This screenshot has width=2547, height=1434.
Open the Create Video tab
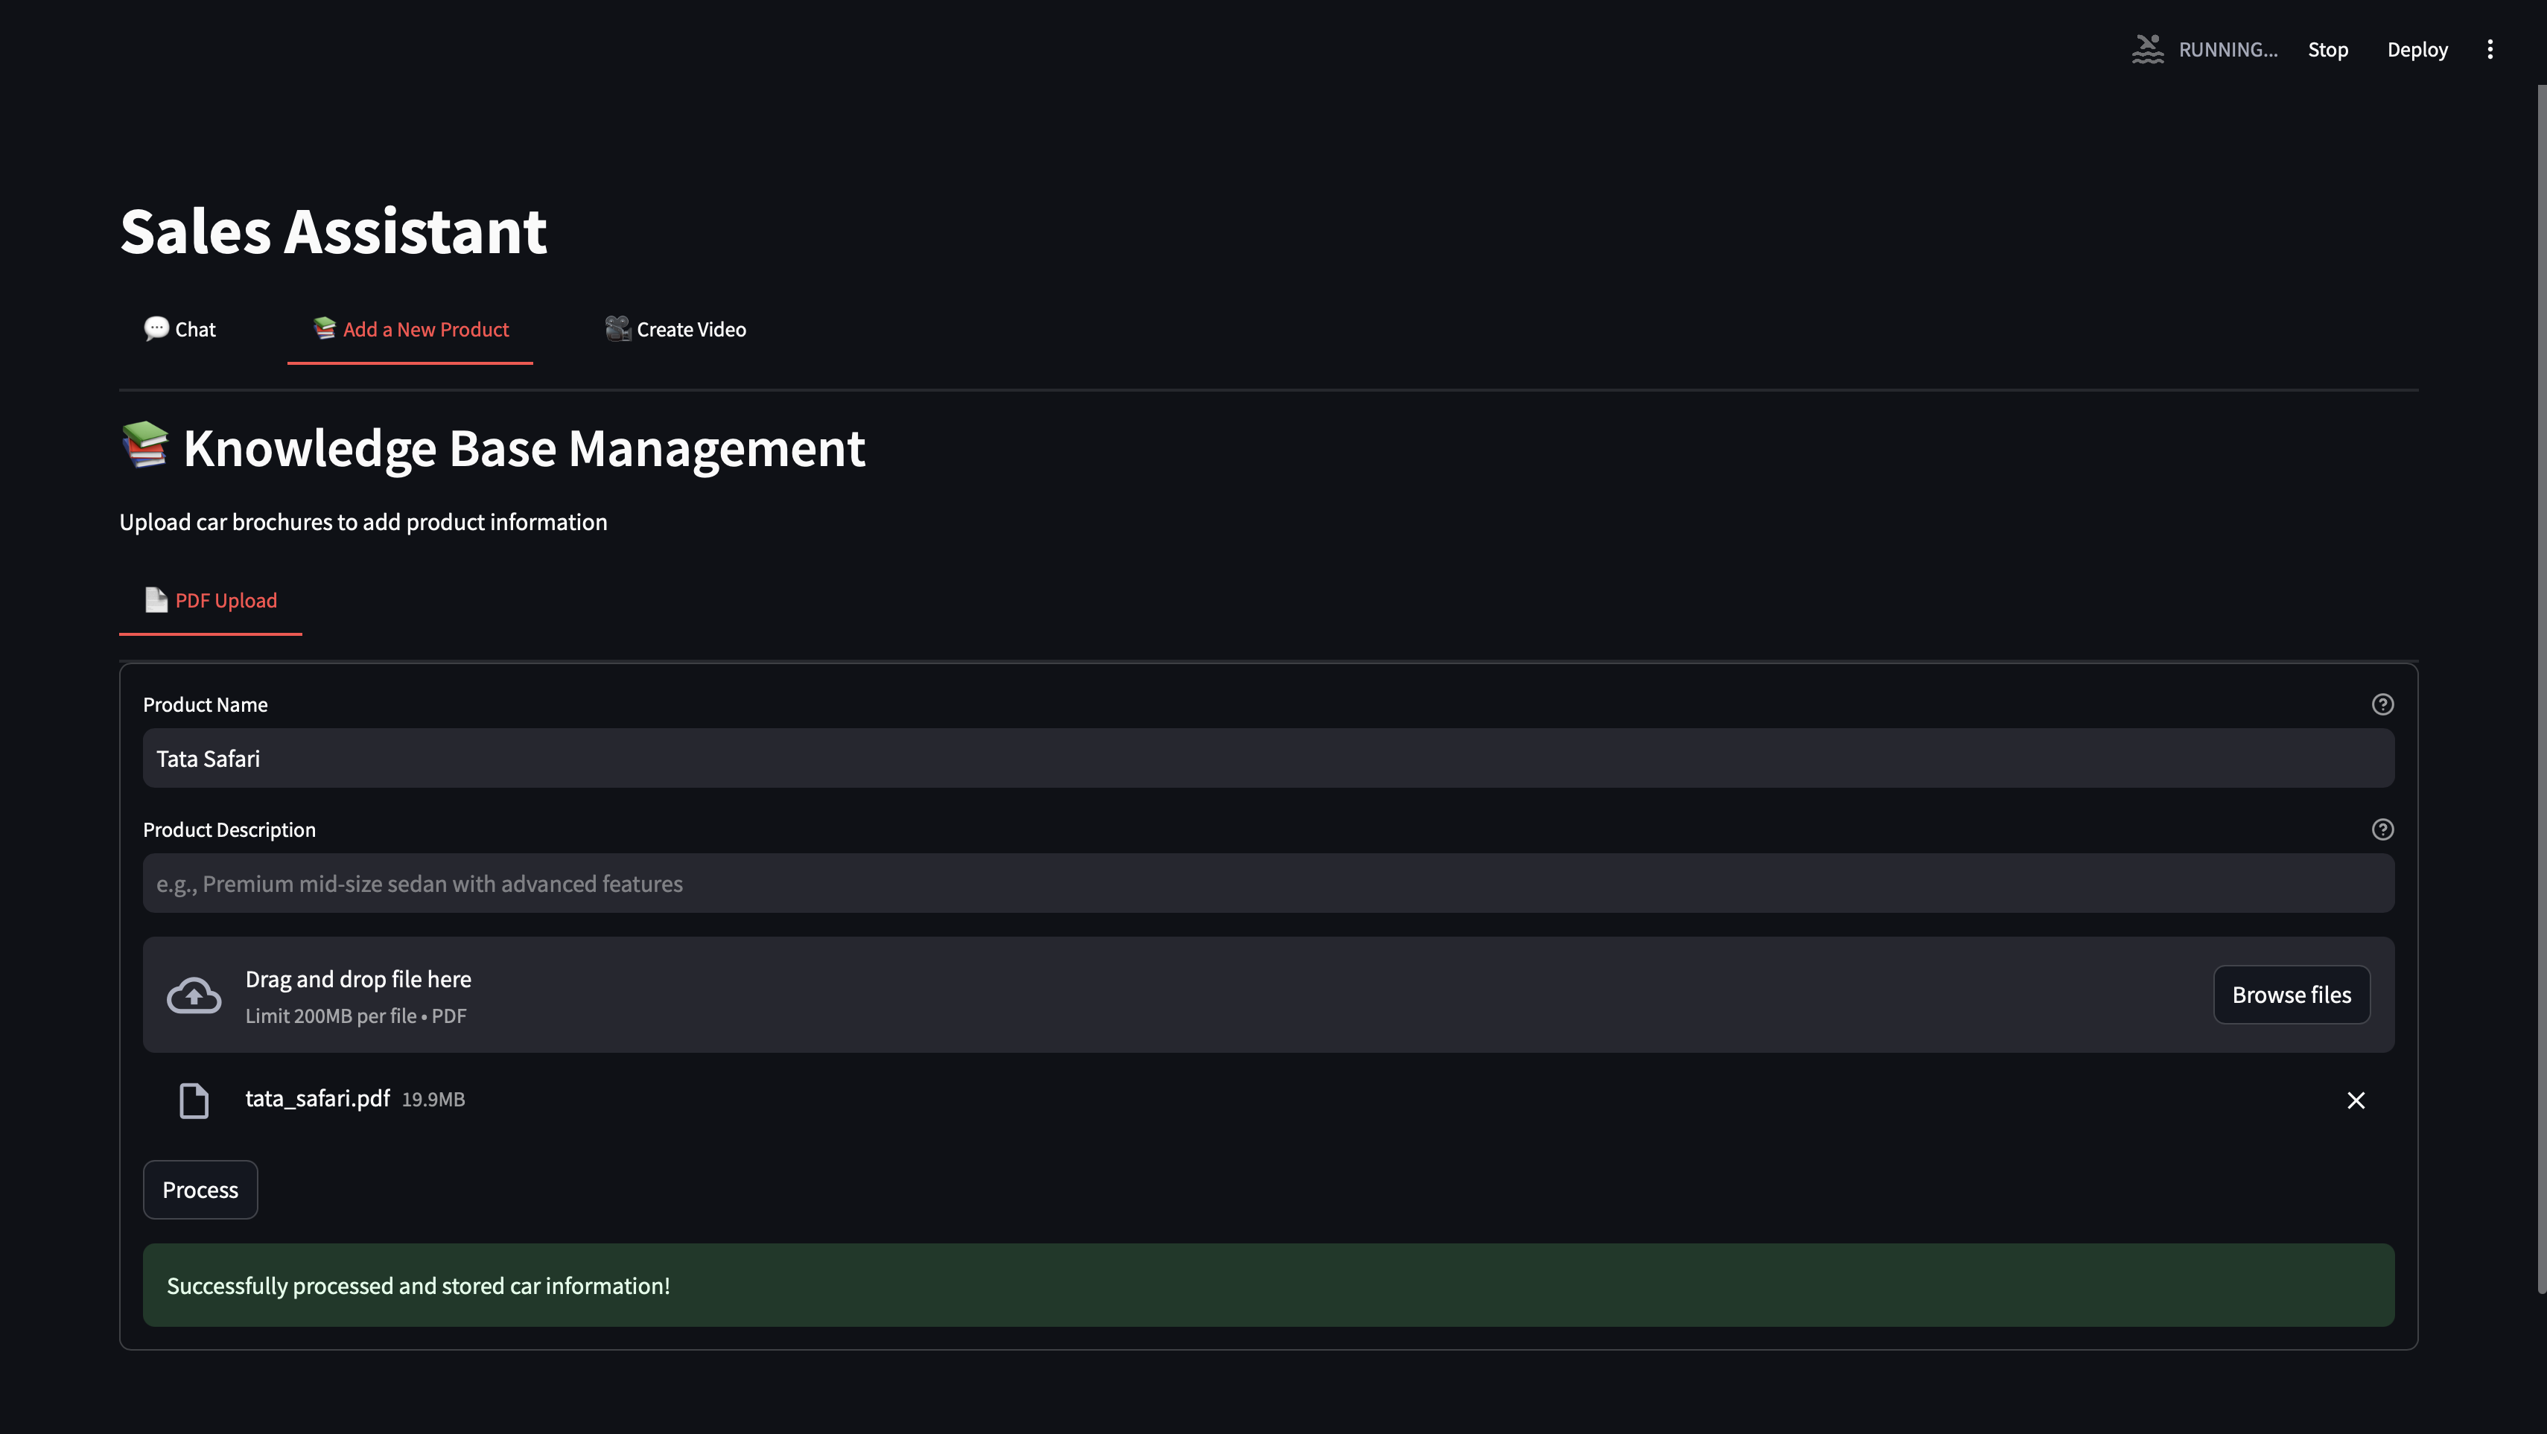click(x=676, y=330)
